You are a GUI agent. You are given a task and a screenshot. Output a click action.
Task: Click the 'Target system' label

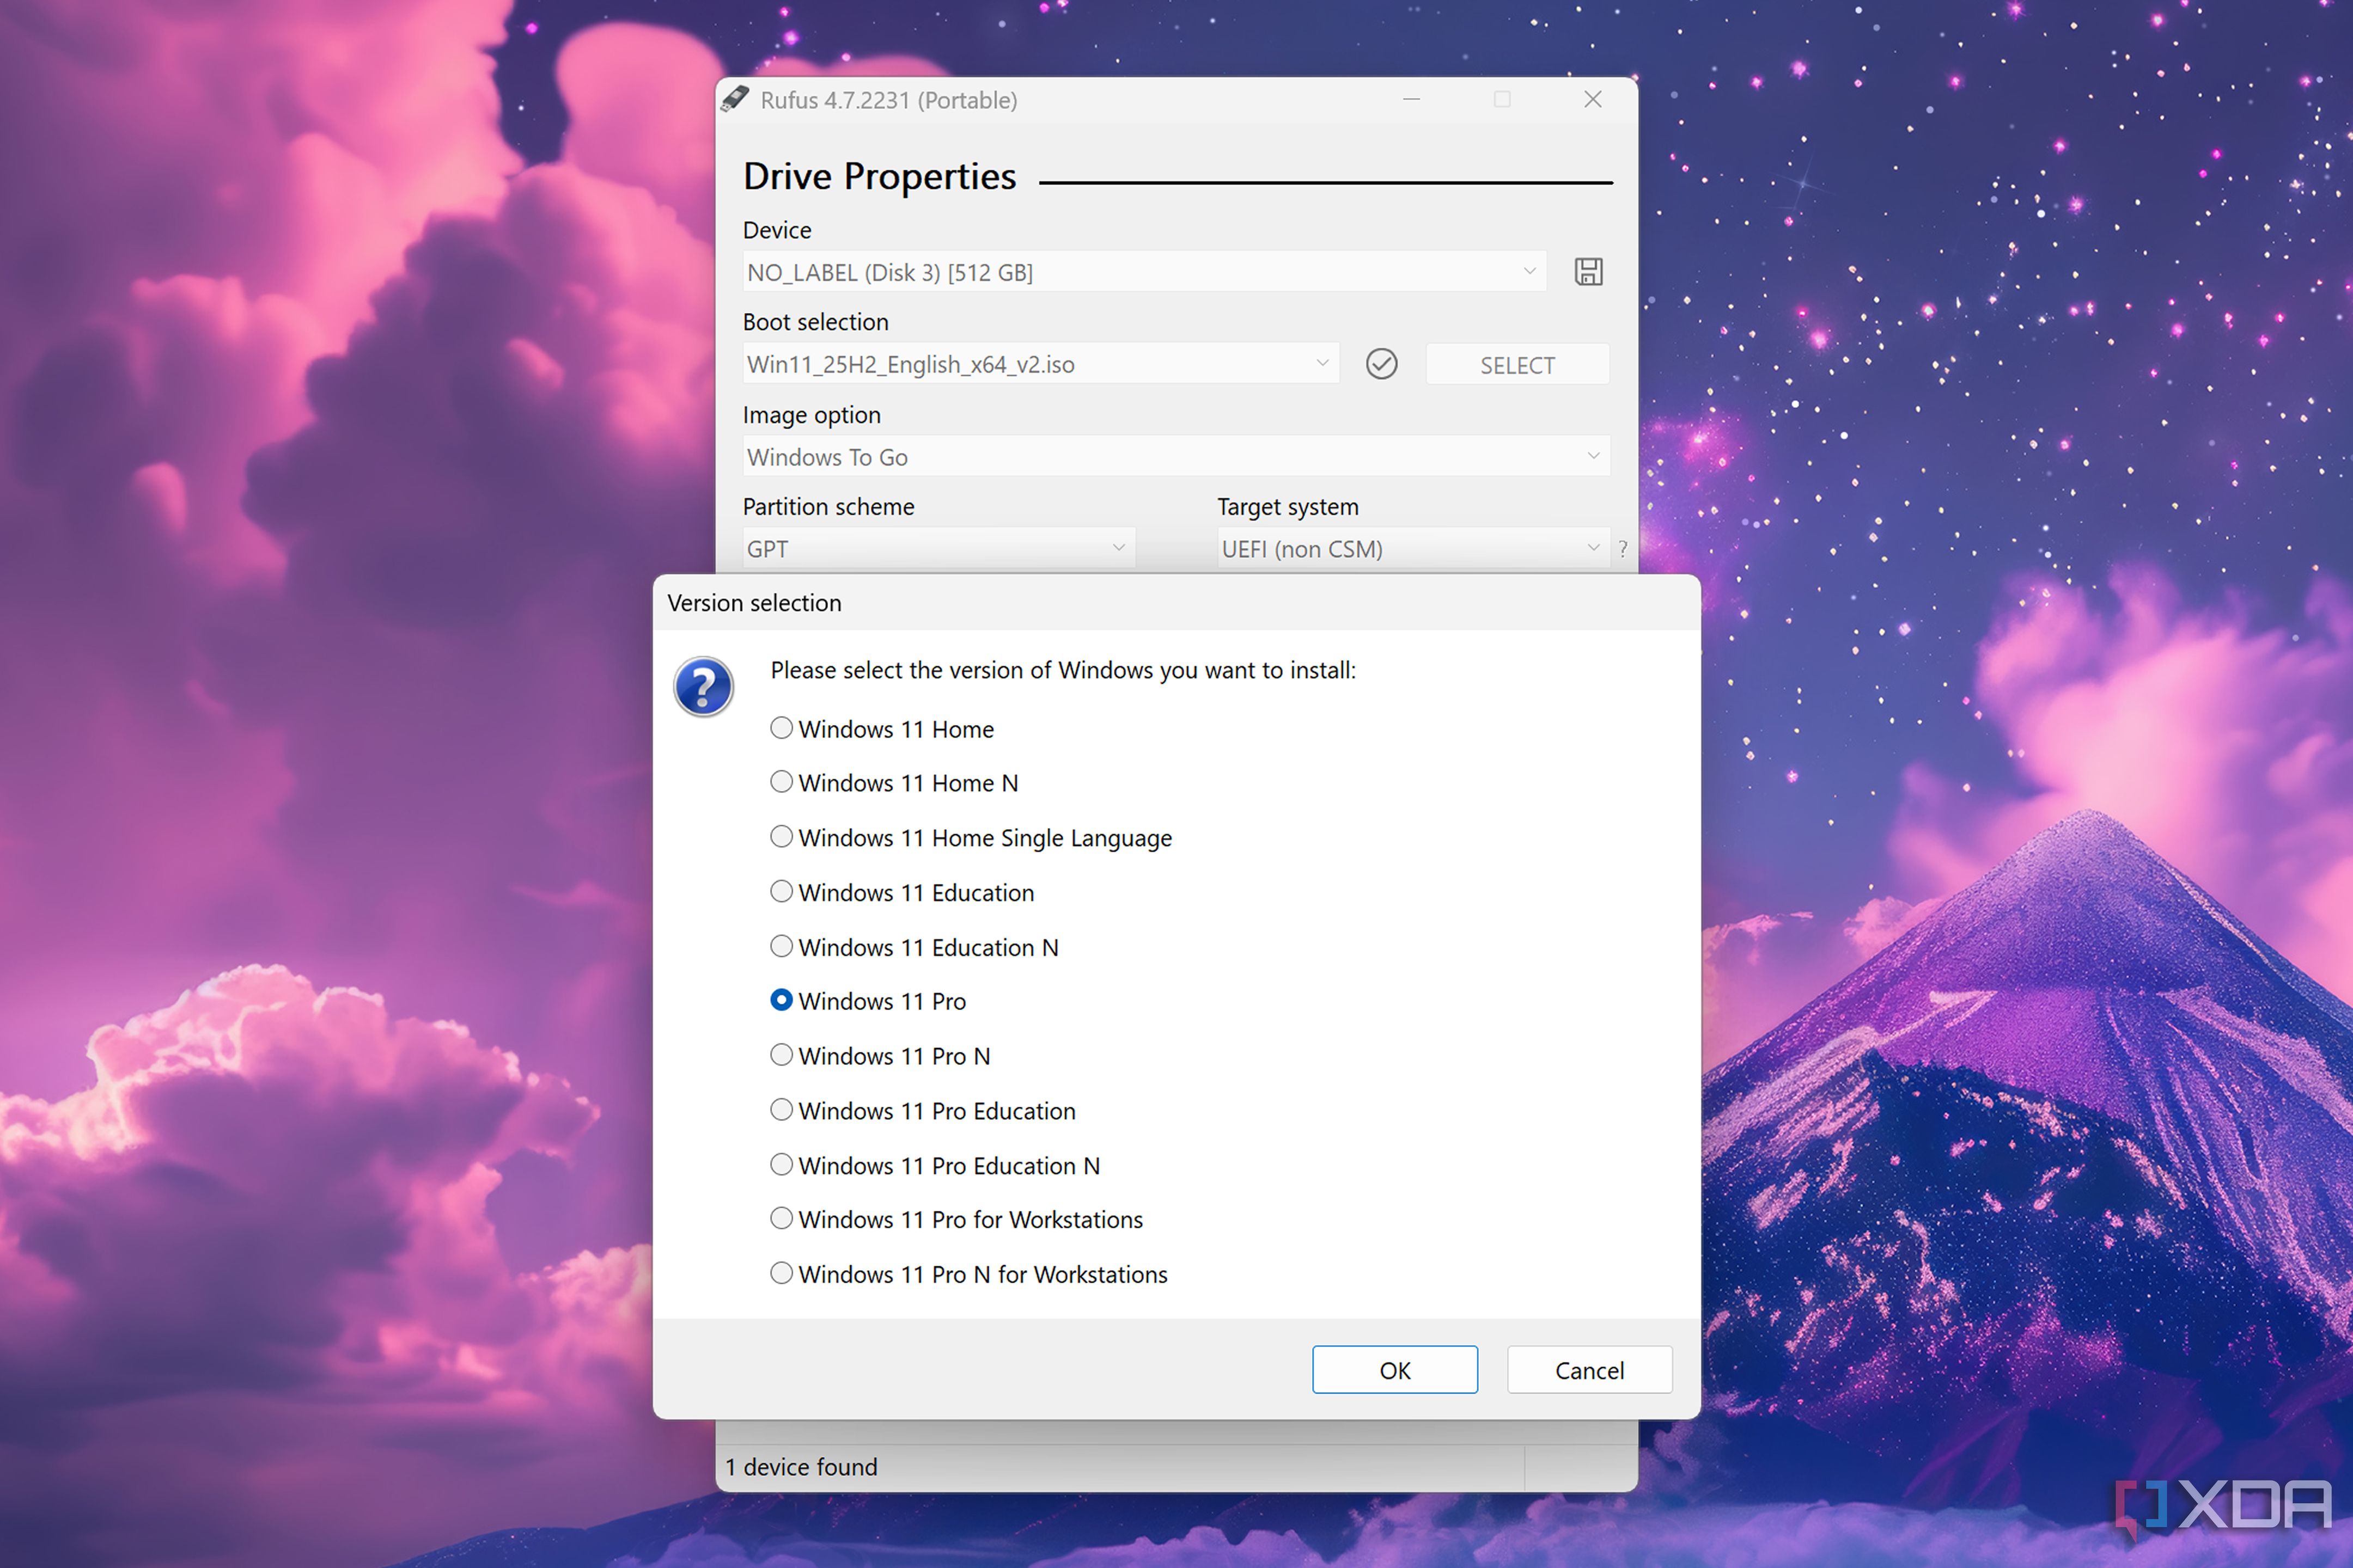[x=1288, y=507]
